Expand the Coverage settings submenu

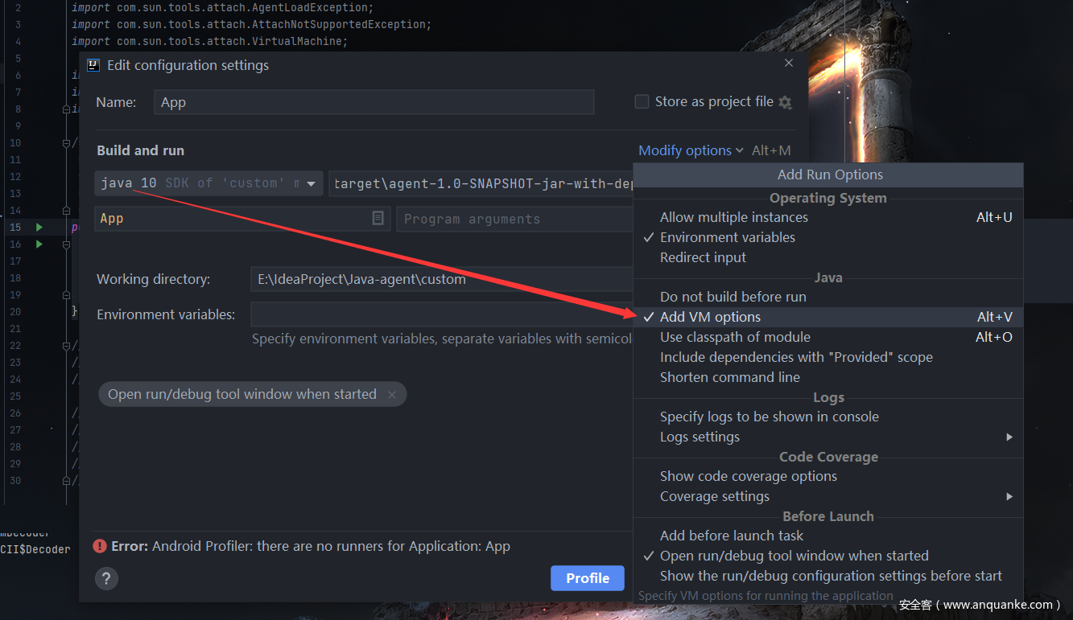(x=714, y=496)
